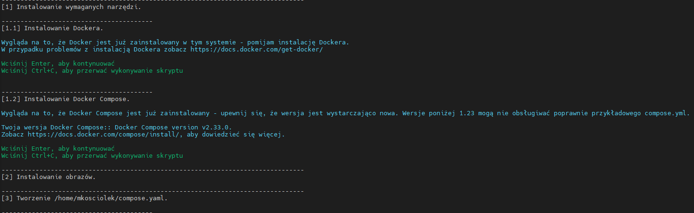Click the second 'Wciśnij Ctrl+C' abort message
The height and width of the screenshot is (213, 694).
pos(92,156)
